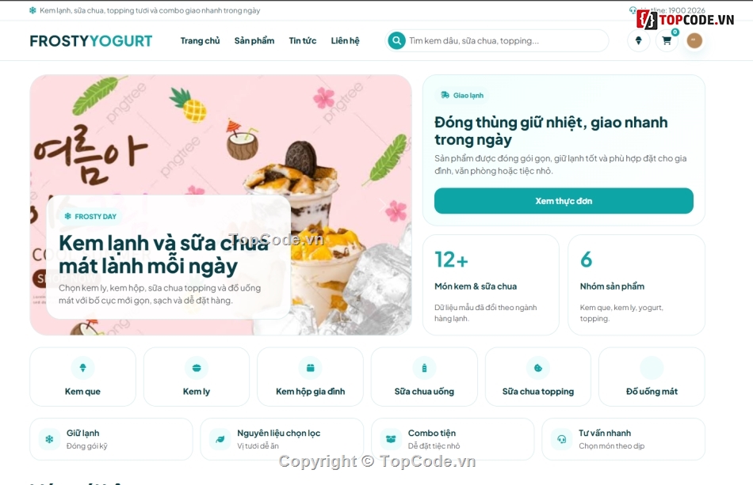Click the Giao lạnh truck badge
The height and width of the screenshot is (485, 753).
pos(462,96)
